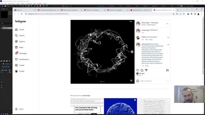Like the SMOKE 02 post with heart icon
This screenshot has height=115, width=205.
coord(137,70)
